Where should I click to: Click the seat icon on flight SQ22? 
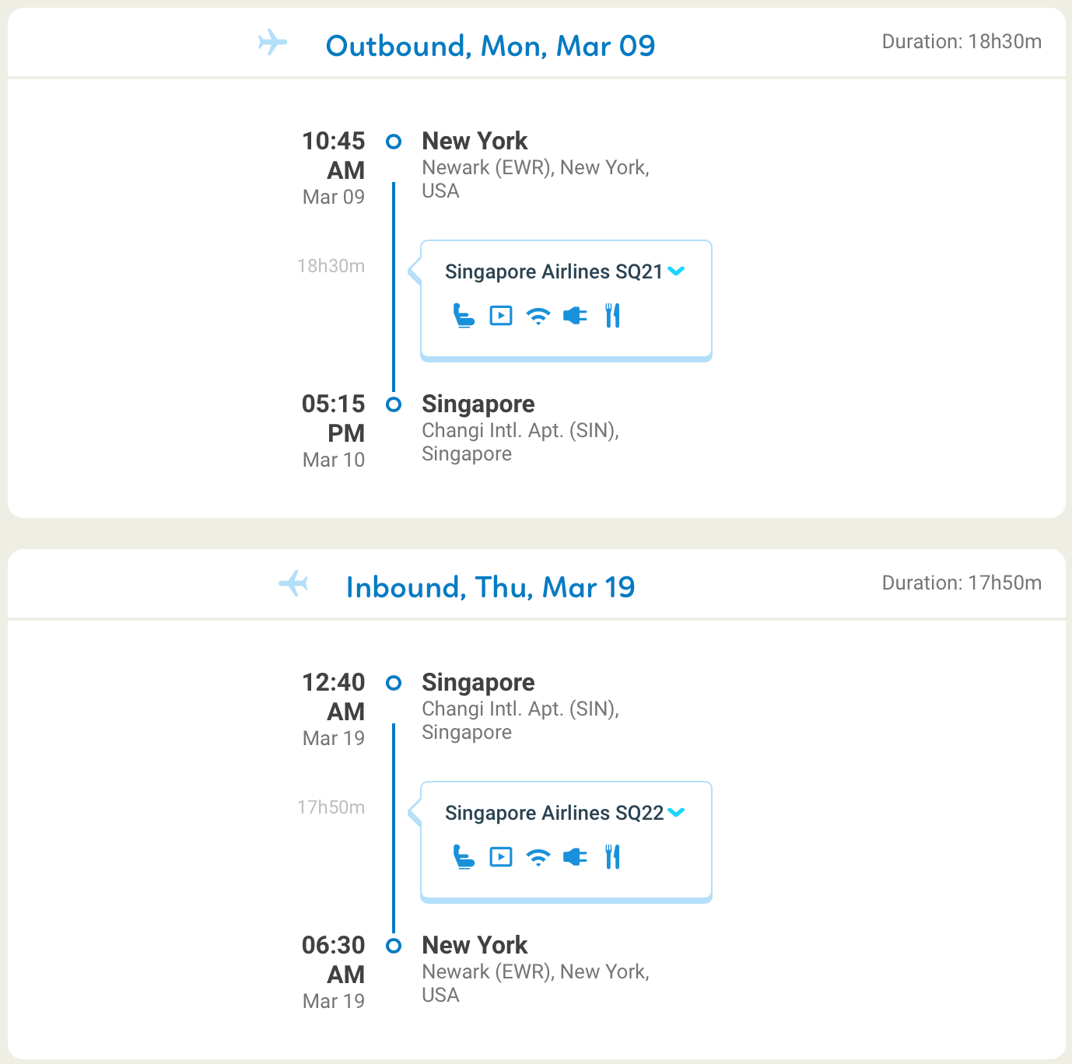464,857
